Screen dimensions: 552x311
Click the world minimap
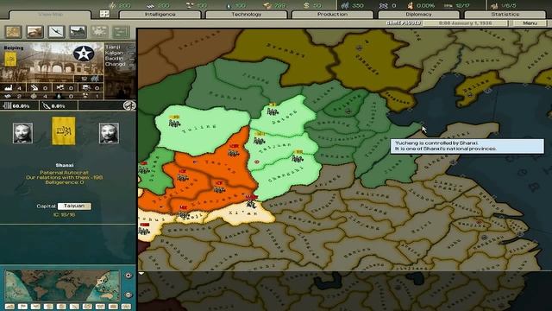[62, 285]
